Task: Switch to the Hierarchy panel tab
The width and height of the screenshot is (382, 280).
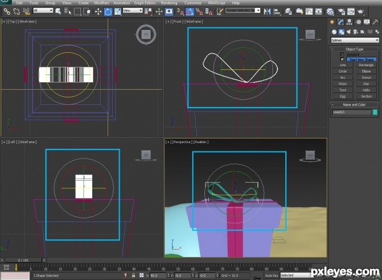Action: click(350, 22)
